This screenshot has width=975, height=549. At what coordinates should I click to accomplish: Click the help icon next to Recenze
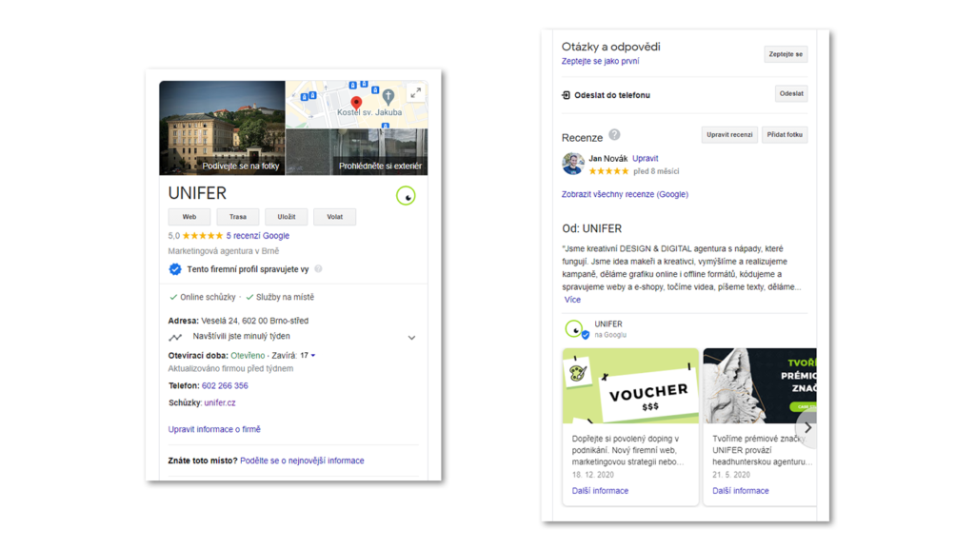(614, 135)
